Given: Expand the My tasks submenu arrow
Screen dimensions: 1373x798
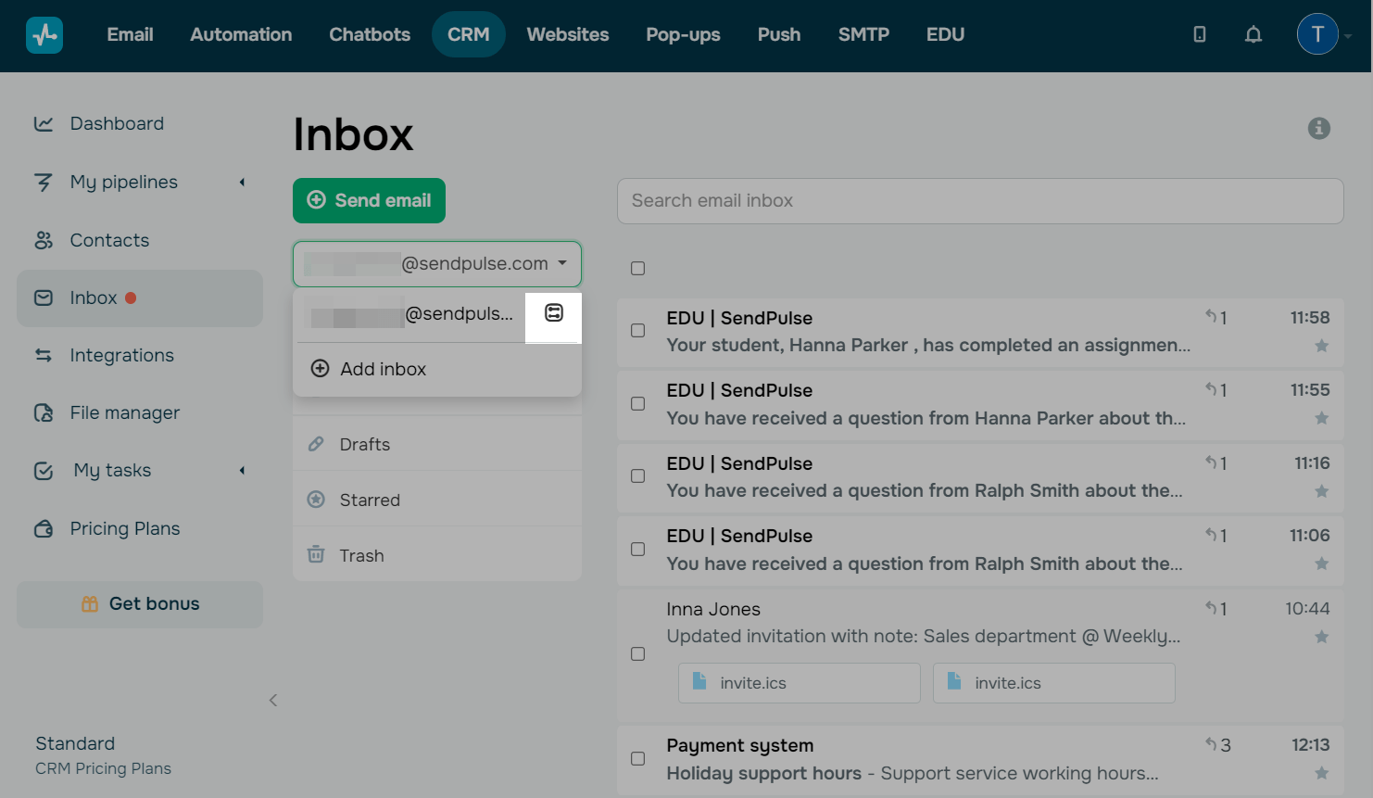Looking at the screenshot, I should click(243, 470).
